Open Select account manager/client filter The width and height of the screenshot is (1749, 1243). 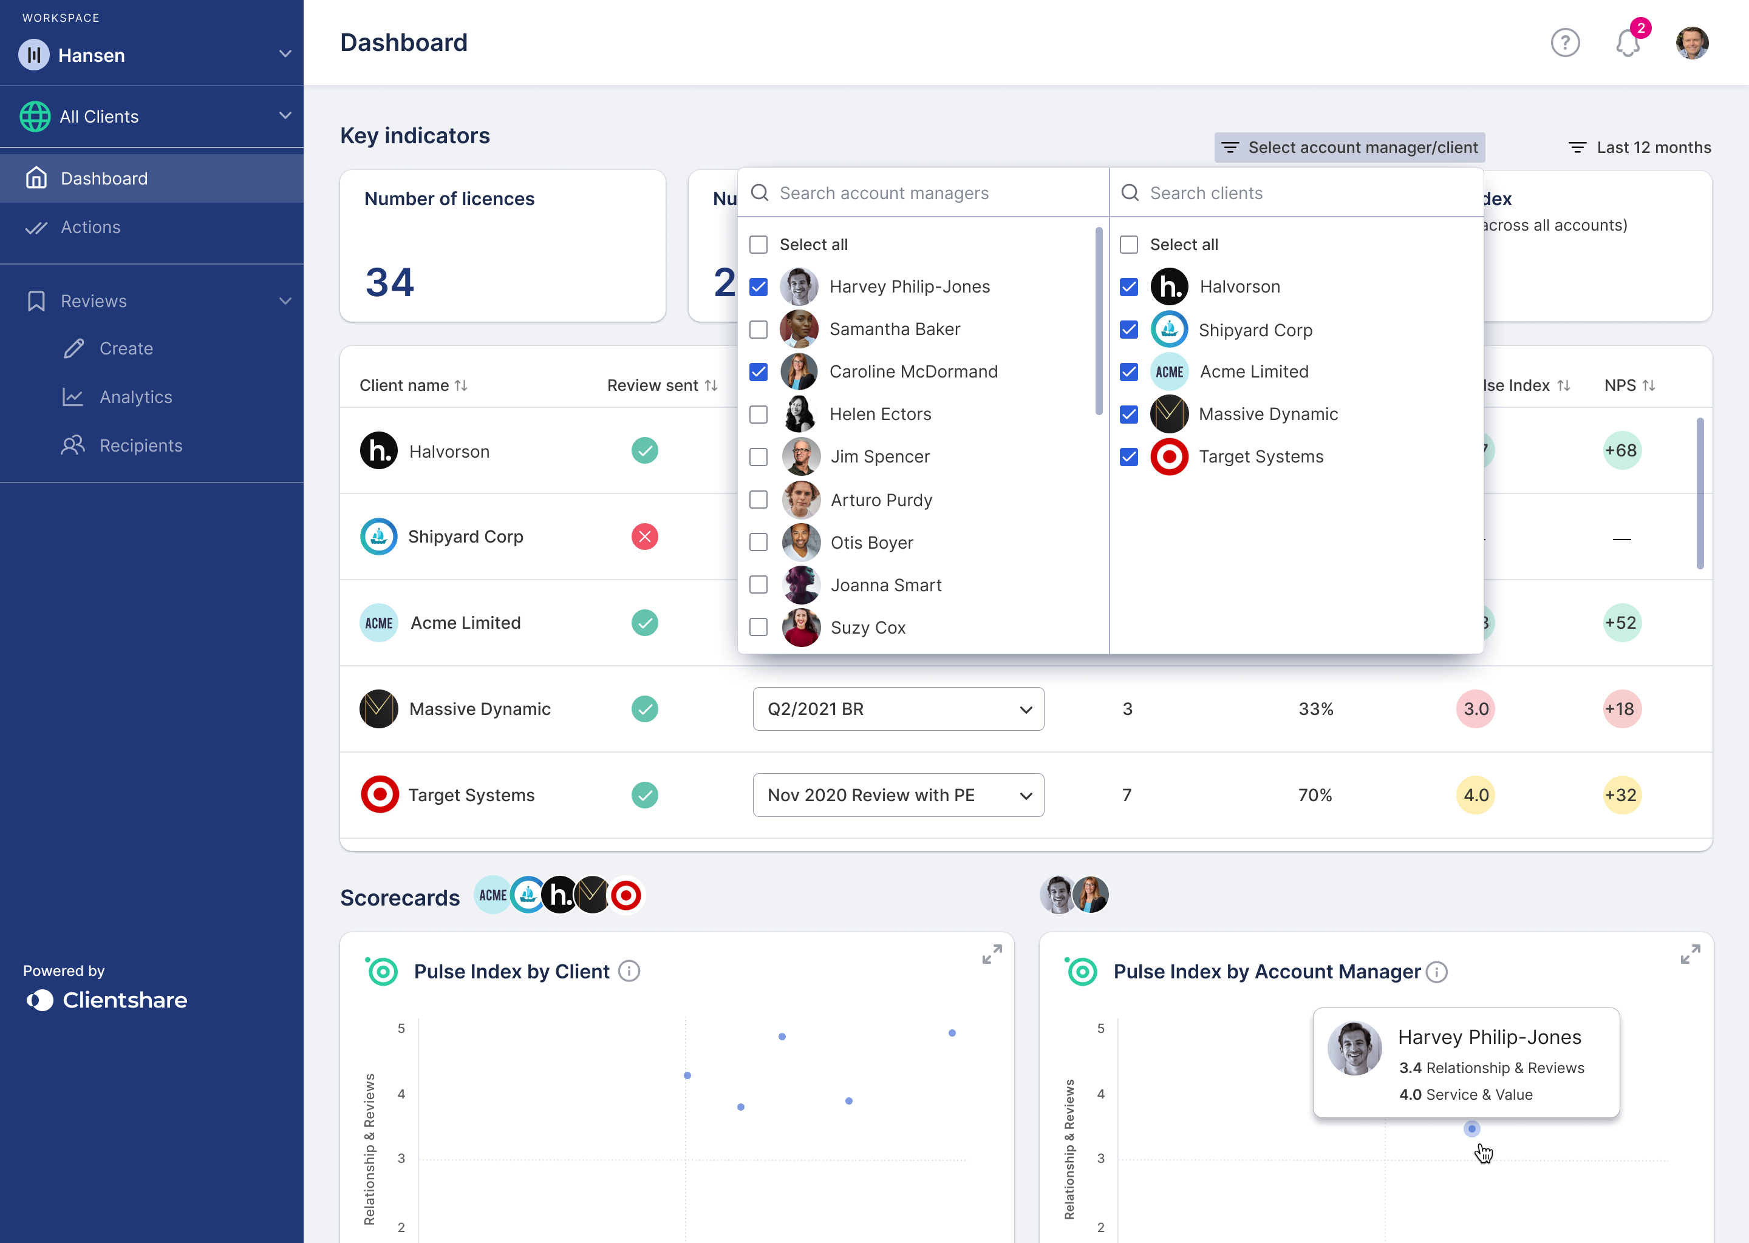point(1349,147)
